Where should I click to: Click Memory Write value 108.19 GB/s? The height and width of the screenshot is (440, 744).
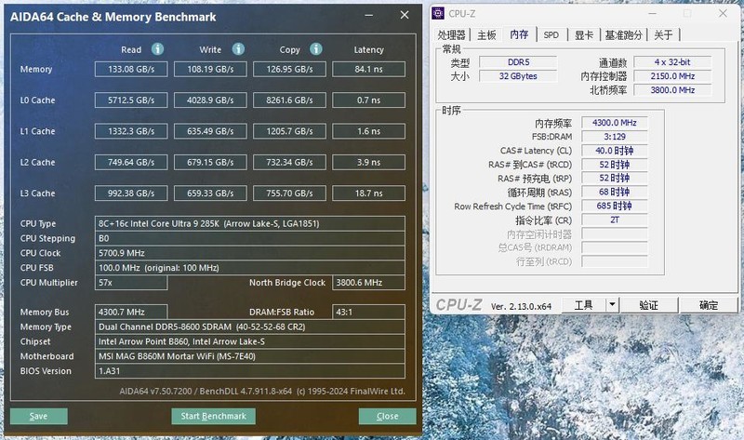point(210,69)
